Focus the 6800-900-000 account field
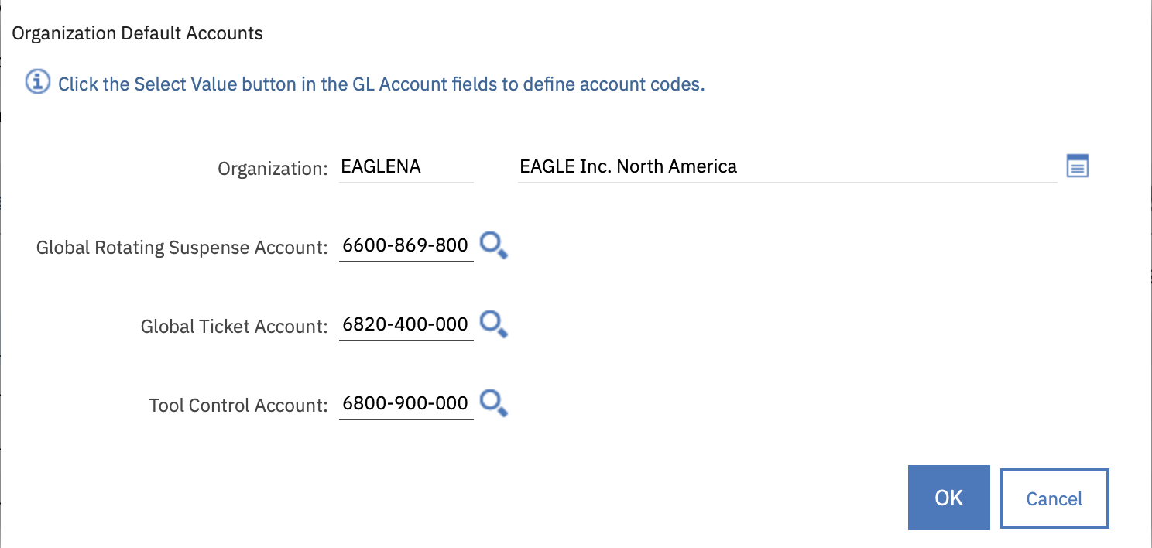The height and width of the screenshot is (548, 1152). click(x=406, y=403)
